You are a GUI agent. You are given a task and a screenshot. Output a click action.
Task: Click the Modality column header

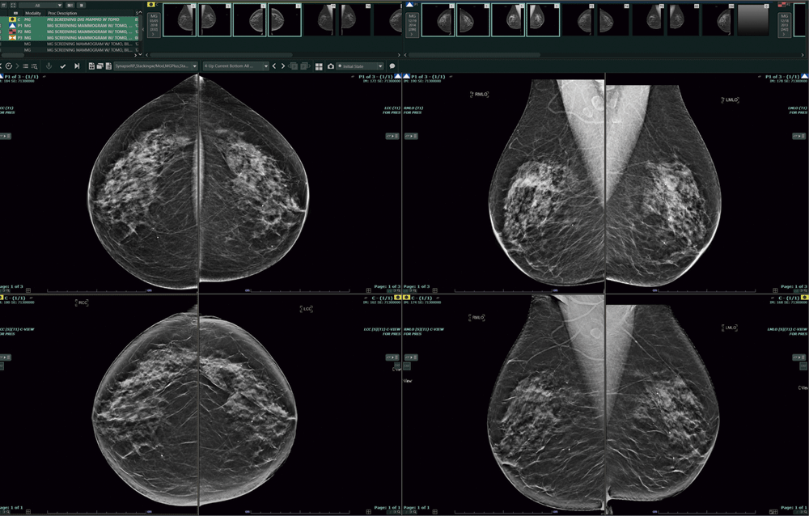tap(33, 14)
